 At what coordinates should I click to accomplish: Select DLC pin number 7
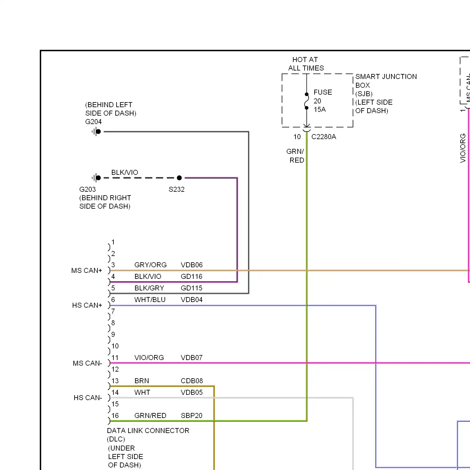tap(113, 311)
